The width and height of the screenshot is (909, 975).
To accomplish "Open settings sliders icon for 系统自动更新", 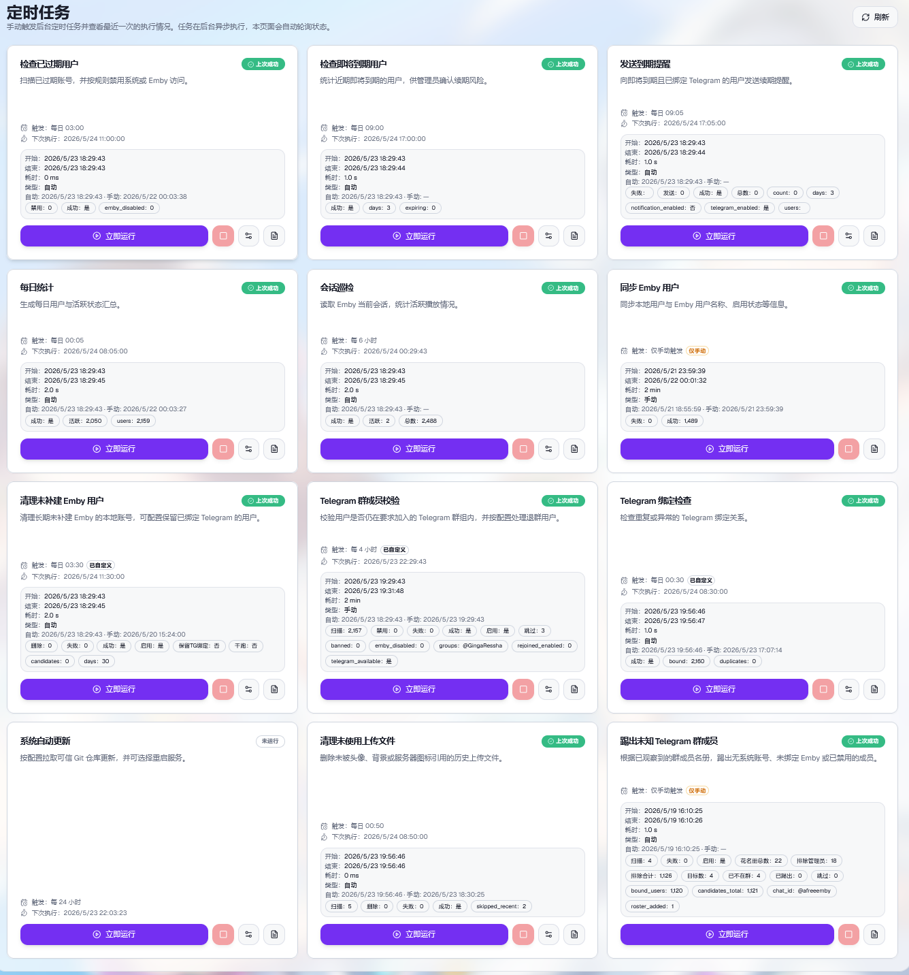I will [248, 934].
